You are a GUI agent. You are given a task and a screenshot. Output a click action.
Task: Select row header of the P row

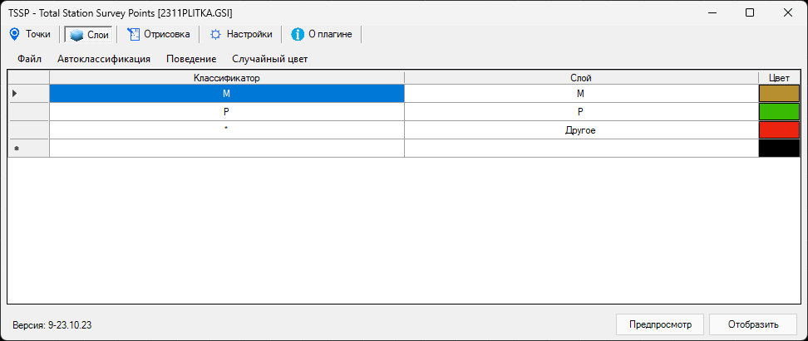point(28,112)
